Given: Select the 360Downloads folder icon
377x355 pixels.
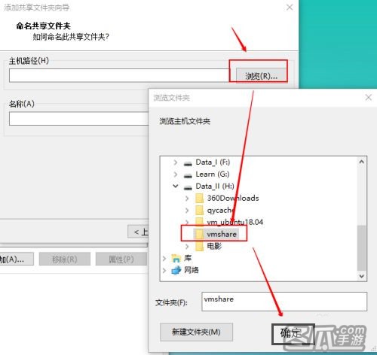Looking at the screenshot, I should tap(199, 199).
